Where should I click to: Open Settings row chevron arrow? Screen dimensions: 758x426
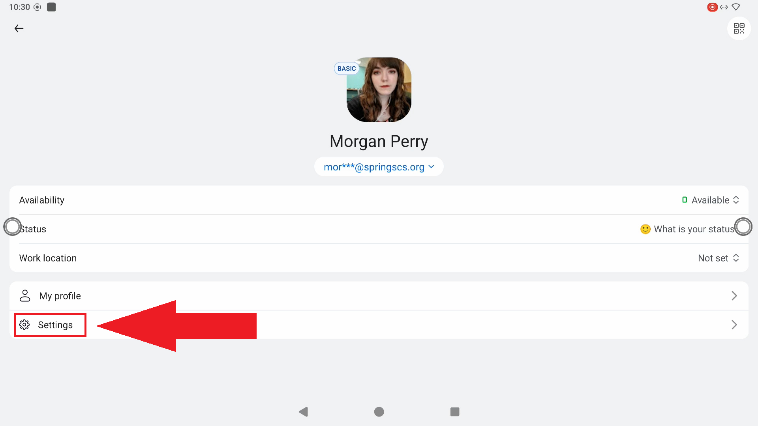point(734,325)
